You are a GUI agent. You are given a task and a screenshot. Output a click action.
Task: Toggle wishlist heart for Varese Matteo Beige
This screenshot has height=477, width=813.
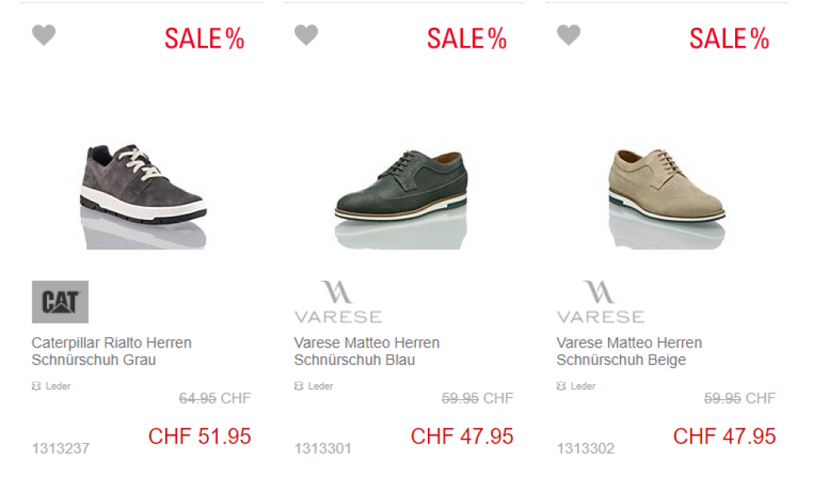point(568,35)
